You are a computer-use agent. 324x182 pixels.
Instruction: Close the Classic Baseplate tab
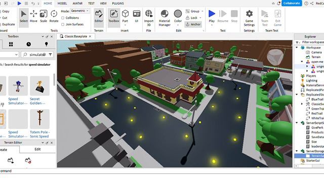tap(90, 36)
